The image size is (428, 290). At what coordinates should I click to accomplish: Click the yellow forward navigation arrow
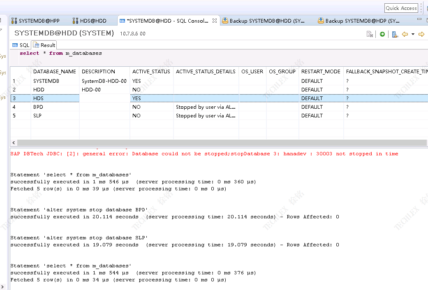coord(421,34)
